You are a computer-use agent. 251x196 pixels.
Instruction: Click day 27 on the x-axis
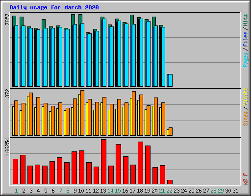tap(206, 191)
